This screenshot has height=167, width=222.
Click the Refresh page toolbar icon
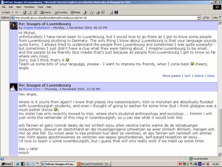pyautogui.click(x=30, y=12)
